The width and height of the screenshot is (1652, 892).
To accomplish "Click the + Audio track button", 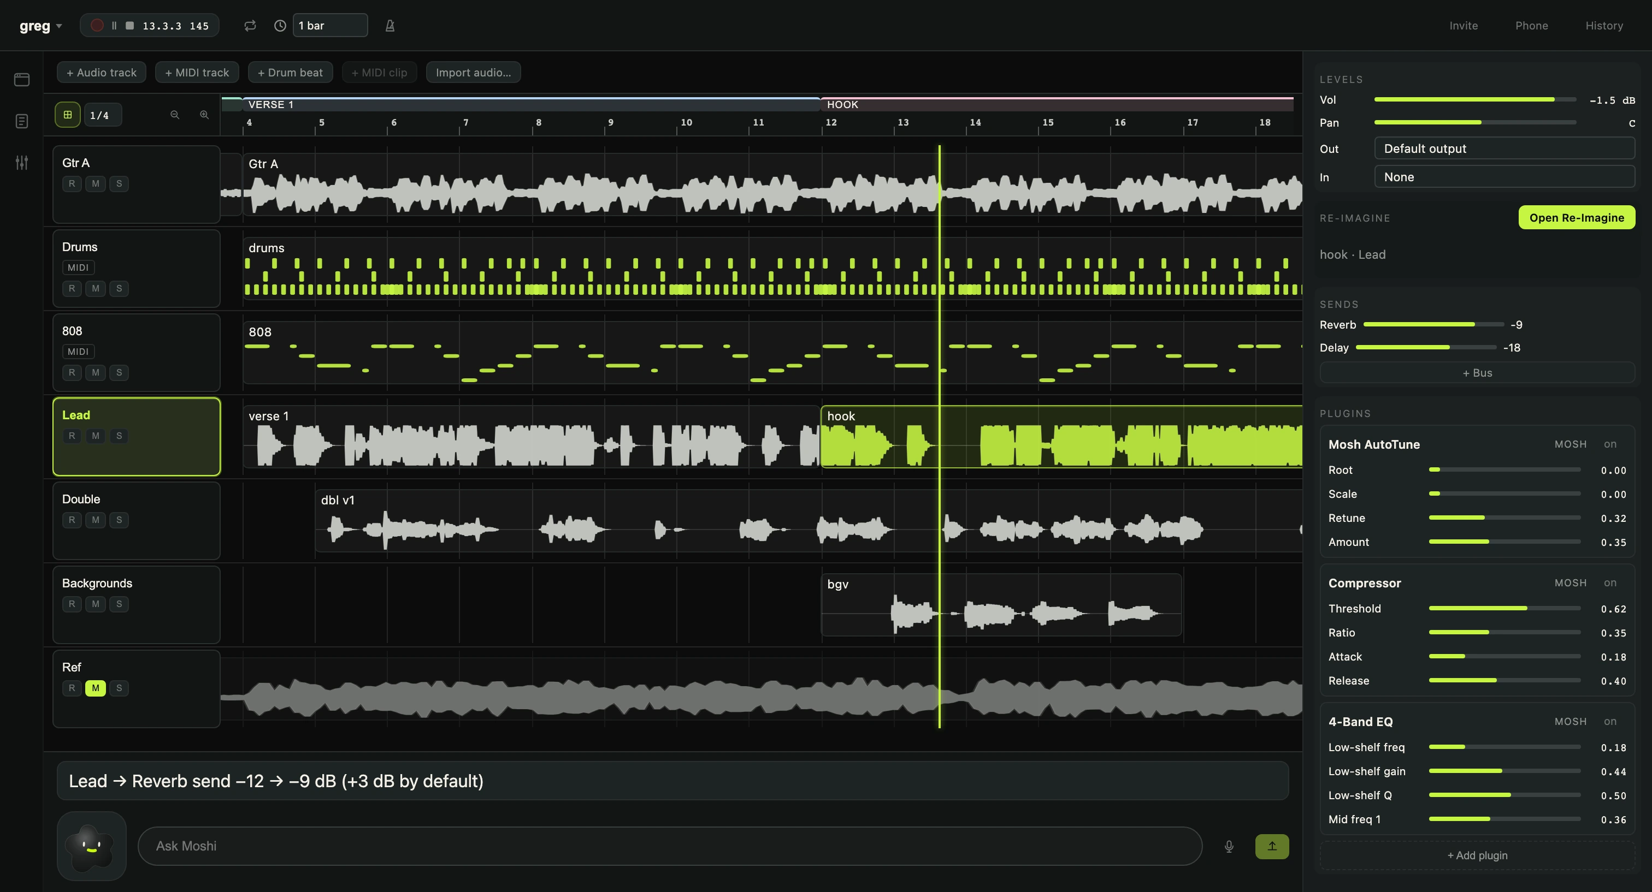I will pyautogui.click(x=101, y=73).
